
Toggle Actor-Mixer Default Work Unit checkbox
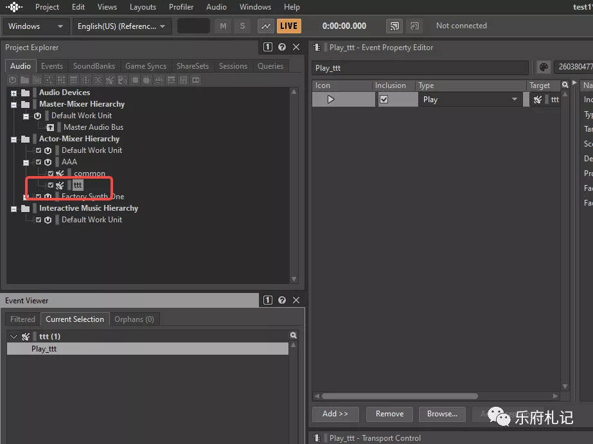[39, 150]
